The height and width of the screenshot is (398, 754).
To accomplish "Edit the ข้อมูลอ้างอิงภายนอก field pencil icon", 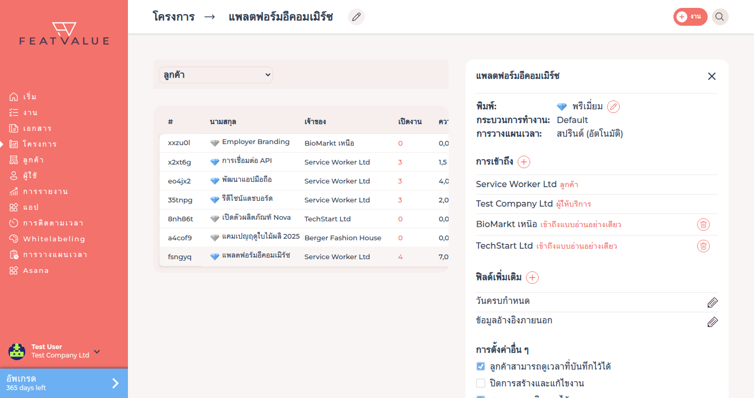I will [x=712, y=322].
